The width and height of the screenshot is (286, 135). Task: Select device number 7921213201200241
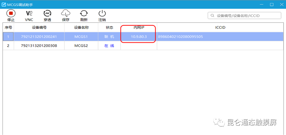[x=39, y=37]
